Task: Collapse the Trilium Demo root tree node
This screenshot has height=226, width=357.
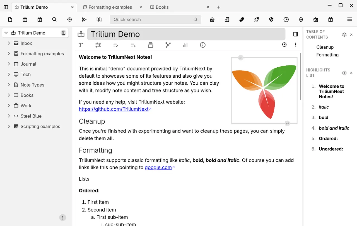Action: point(6,33)
